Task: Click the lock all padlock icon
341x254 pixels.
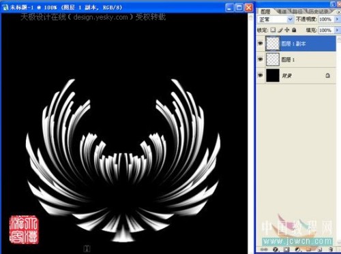Action: 294,30
